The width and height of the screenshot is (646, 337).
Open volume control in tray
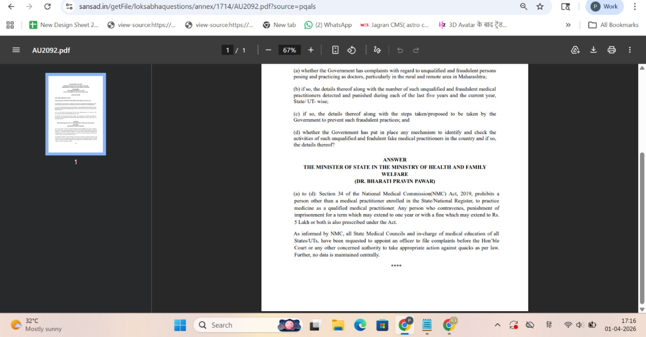click(x=580, y=325)
